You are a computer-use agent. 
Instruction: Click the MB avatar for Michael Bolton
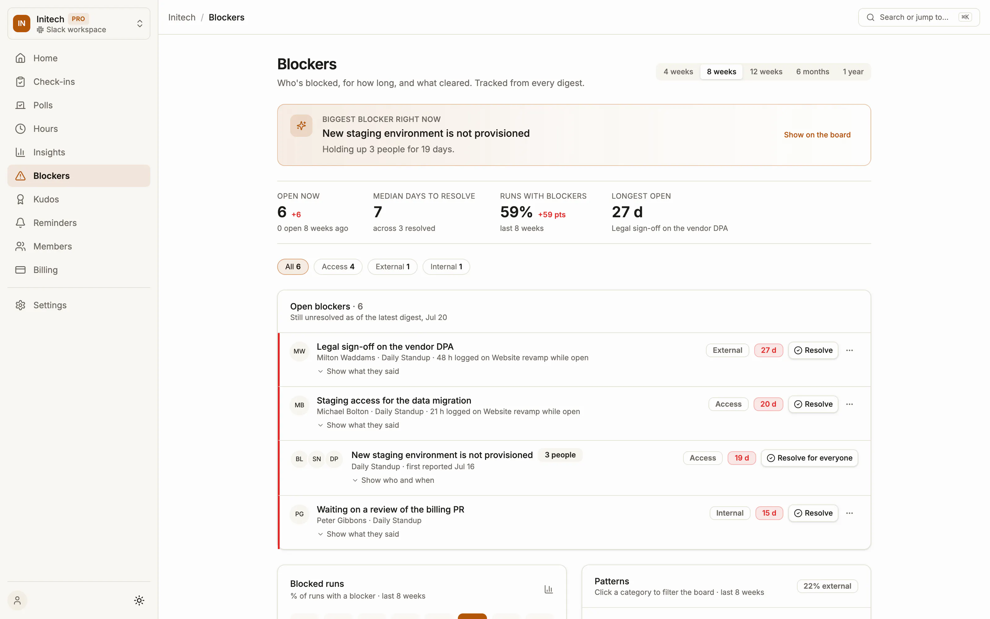click(x=299, y=405)
